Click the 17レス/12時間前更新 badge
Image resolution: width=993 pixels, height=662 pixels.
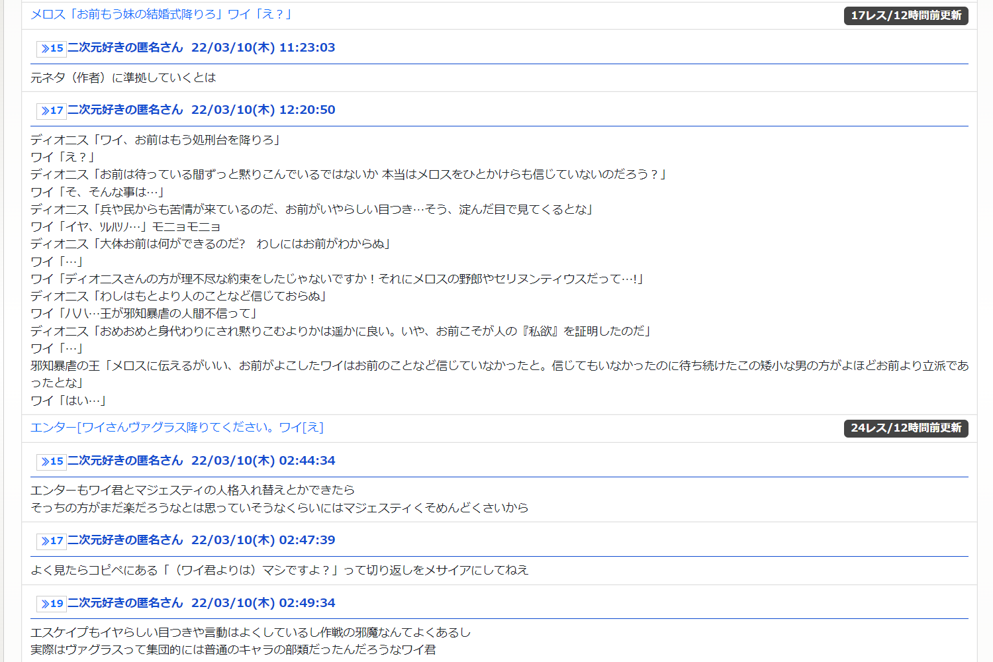(905, 15)
